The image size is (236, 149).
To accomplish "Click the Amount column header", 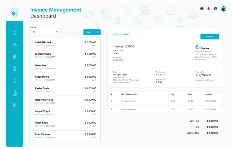I will pos(209,94).
